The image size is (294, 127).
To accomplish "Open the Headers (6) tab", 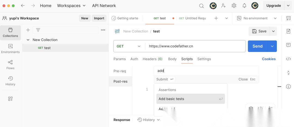I will pos(153,59).
